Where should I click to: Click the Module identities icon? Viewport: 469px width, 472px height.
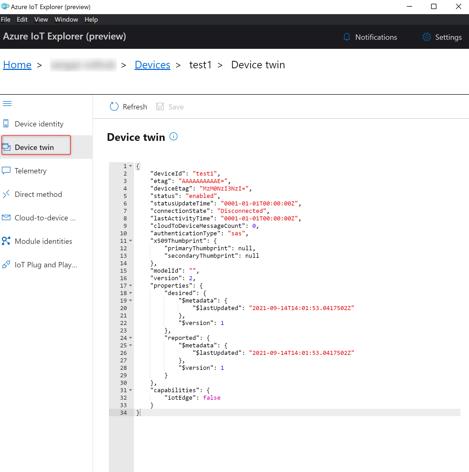pyautogui.click(x=6, y=241)
